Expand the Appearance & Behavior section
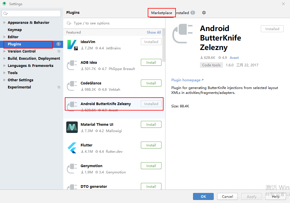The width and height of the screenshot is (290, 203). [4, 22]
